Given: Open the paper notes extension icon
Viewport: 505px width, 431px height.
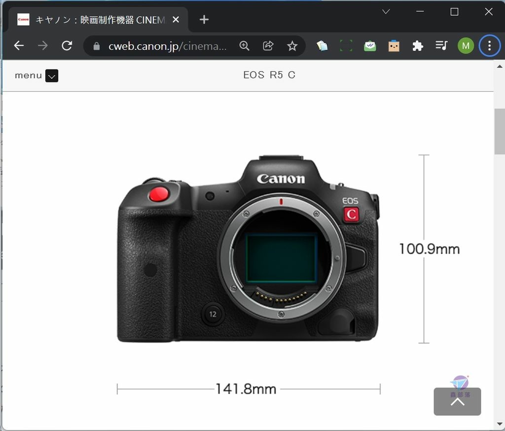Looking at the screenshot, I should (322, 46).
